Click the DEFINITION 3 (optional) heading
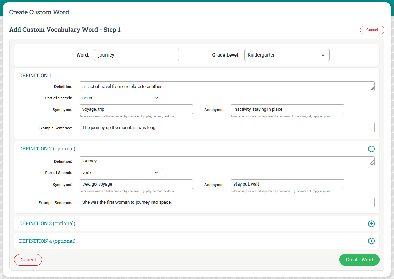 [47, 224]
